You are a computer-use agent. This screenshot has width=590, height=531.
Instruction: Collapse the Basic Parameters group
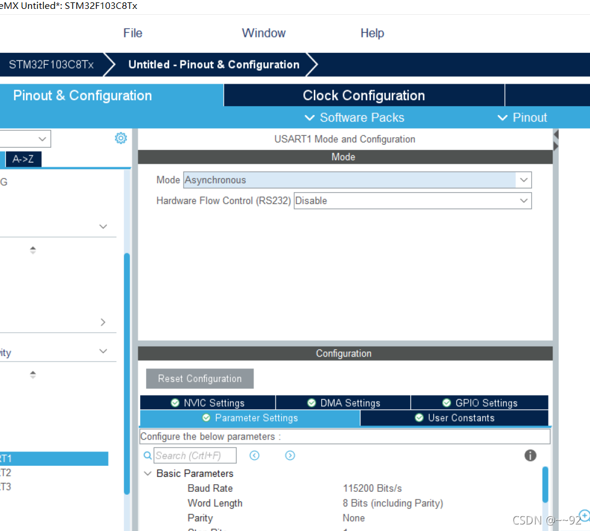point(148,473)
